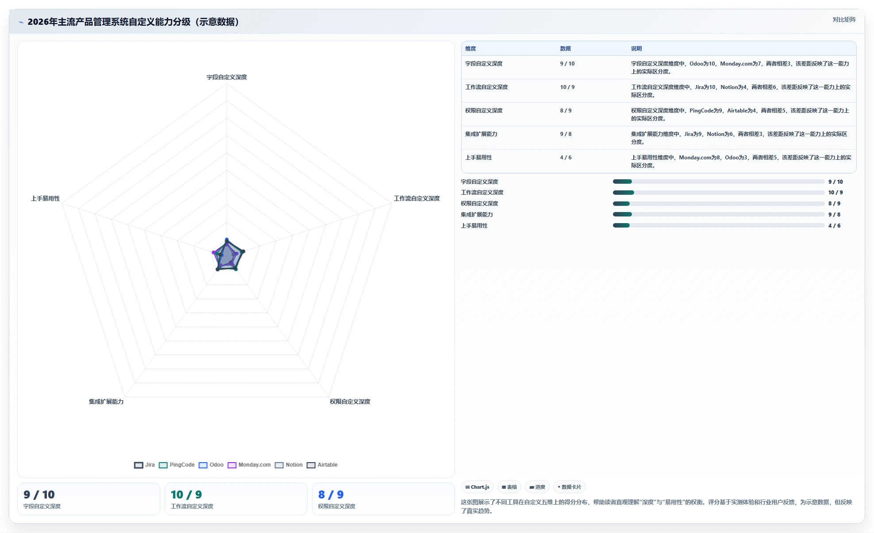Open the 9 / 10 字段自定义深度 card
The image size is (874, 533).
tap(89, 499)
